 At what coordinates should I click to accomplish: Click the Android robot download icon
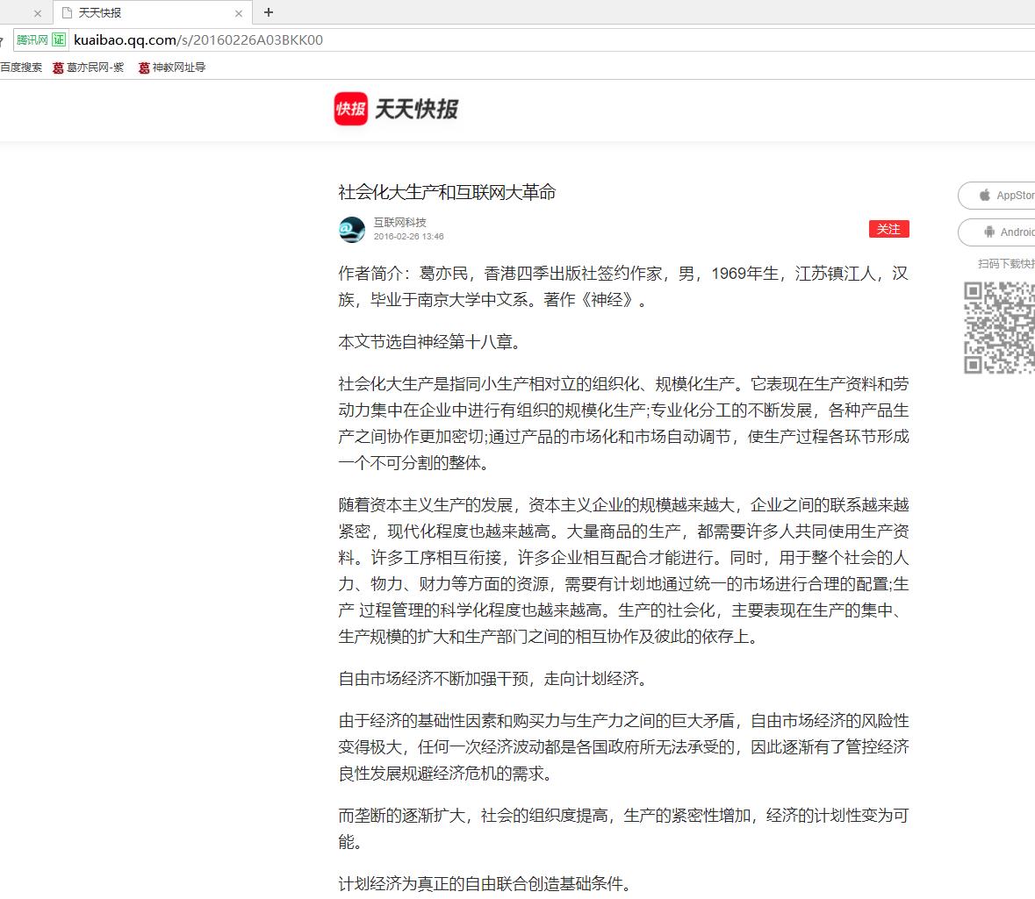pyautogui.click(x=990, y=232)
